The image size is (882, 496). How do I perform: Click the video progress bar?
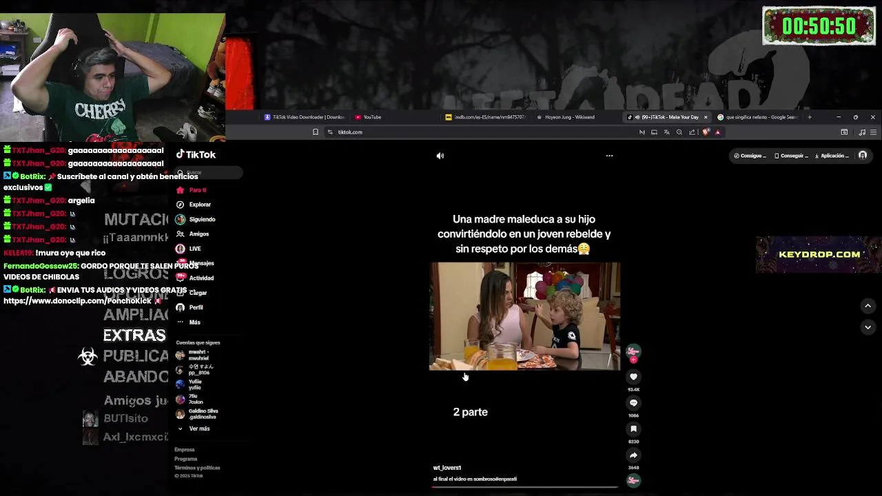(x=525, y=487)
